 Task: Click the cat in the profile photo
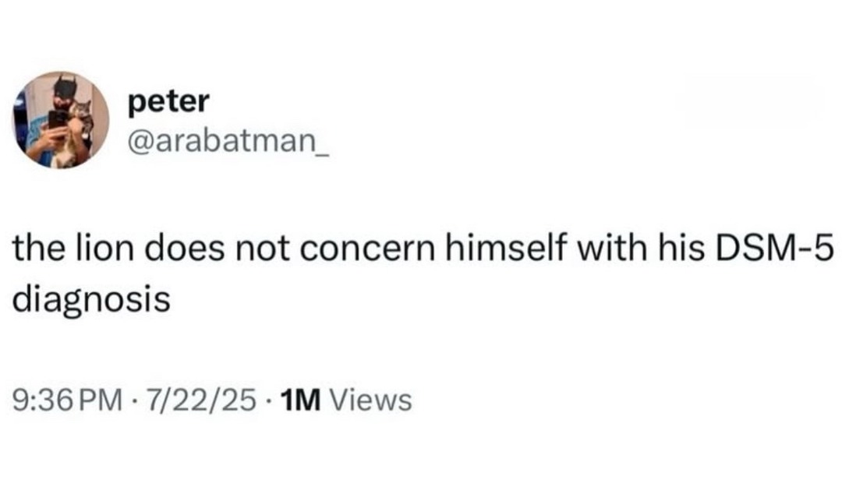tap(79, 125)
